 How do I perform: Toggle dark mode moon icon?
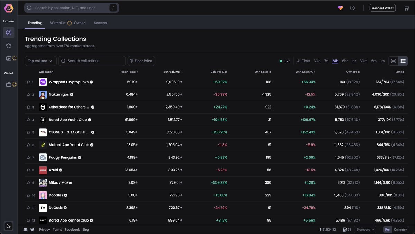click(9, 226)
